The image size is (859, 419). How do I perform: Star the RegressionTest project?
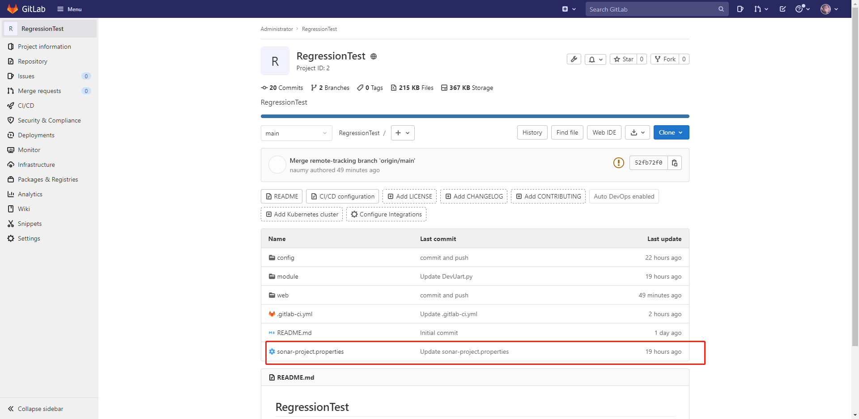click(623, 59)
